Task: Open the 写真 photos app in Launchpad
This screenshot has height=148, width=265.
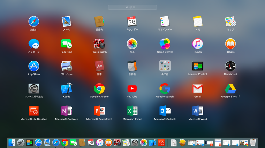Action: coord(132,44)
